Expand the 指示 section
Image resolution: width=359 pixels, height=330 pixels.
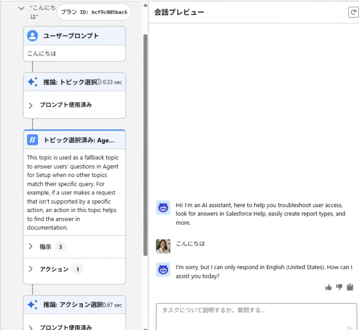31,247
